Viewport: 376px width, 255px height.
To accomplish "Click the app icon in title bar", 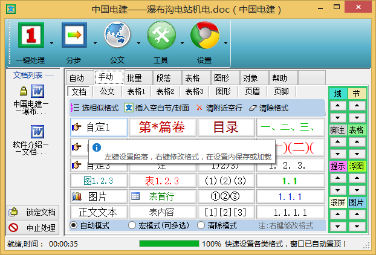I will coord(11,9).
